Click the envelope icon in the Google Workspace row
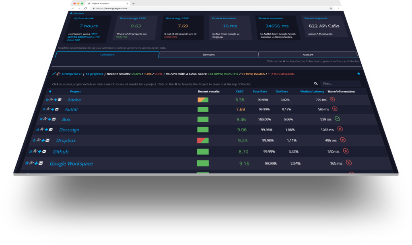The height and width of the screenshot is (245, 412). [x=41, y=163]
